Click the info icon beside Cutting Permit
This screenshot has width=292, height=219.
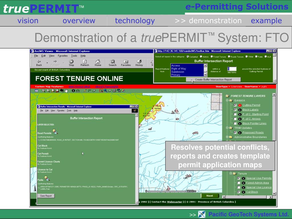(240, 105)
